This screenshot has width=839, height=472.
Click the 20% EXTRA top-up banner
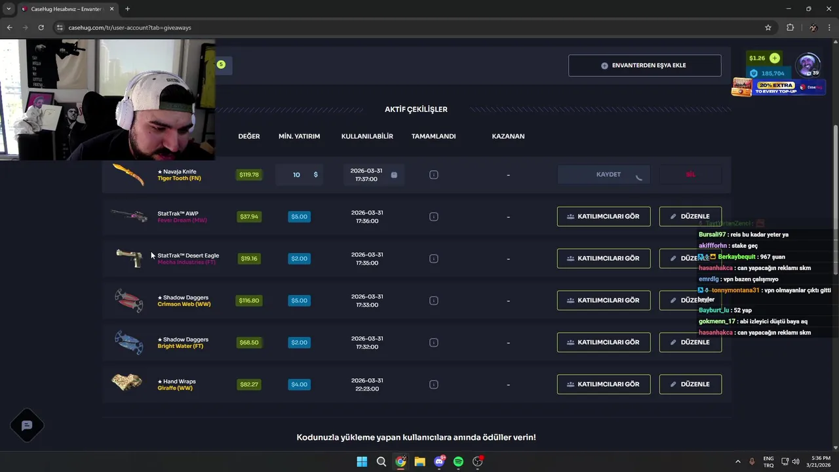779,87
